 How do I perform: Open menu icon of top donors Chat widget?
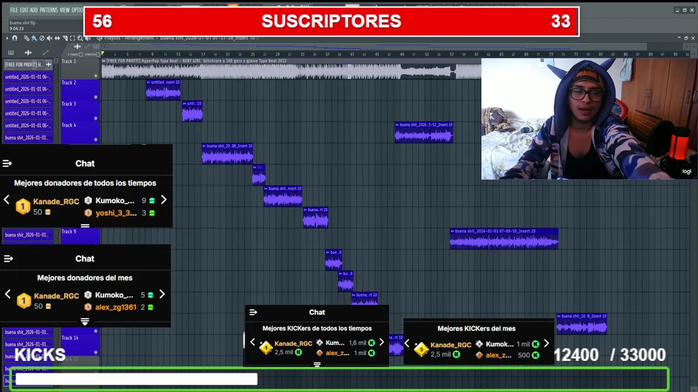pyautogui.click(x=7, y=163)
